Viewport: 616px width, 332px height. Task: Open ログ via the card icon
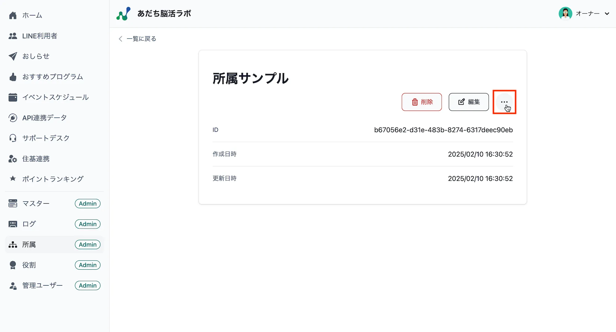[x=13, y=224]
